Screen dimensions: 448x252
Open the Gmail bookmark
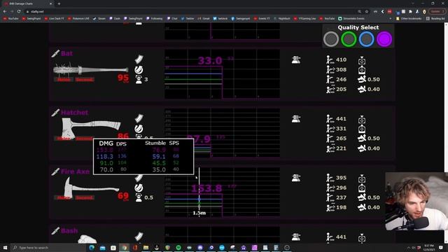tap(204, 19)
